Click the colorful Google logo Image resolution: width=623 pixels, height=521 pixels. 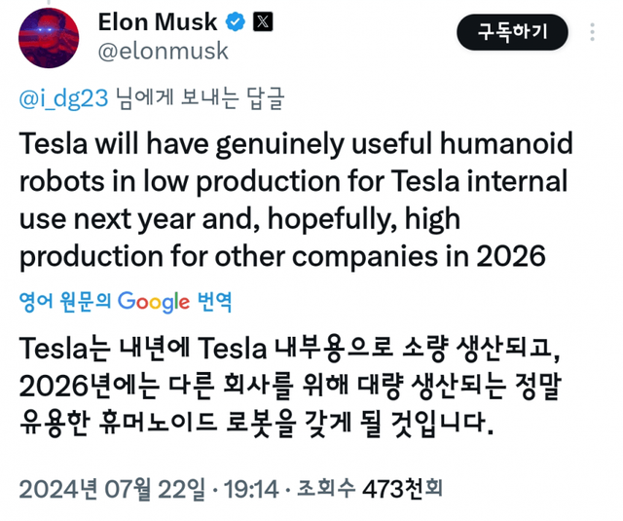tap(153, 302)
